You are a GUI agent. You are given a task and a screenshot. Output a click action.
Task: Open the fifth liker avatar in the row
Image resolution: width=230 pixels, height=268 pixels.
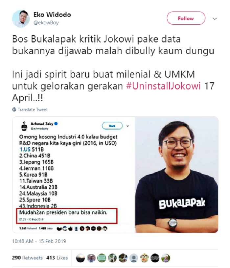123,258
